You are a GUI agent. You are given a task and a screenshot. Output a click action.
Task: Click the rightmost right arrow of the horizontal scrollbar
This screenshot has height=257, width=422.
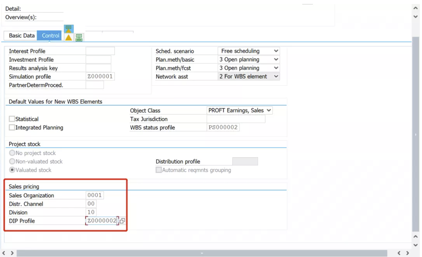click(x=407, y=253)
